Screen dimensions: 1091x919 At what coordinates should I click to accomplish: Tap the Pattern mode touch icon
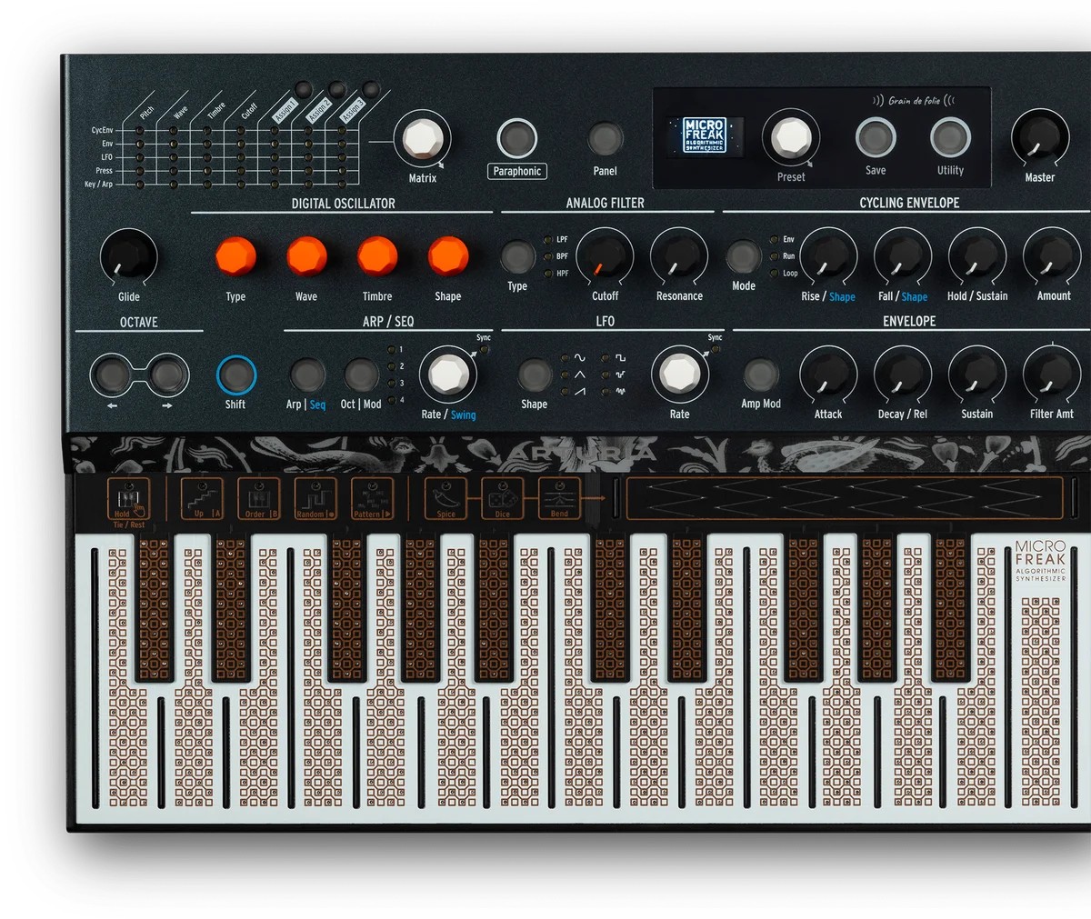[x=373, y=499]
